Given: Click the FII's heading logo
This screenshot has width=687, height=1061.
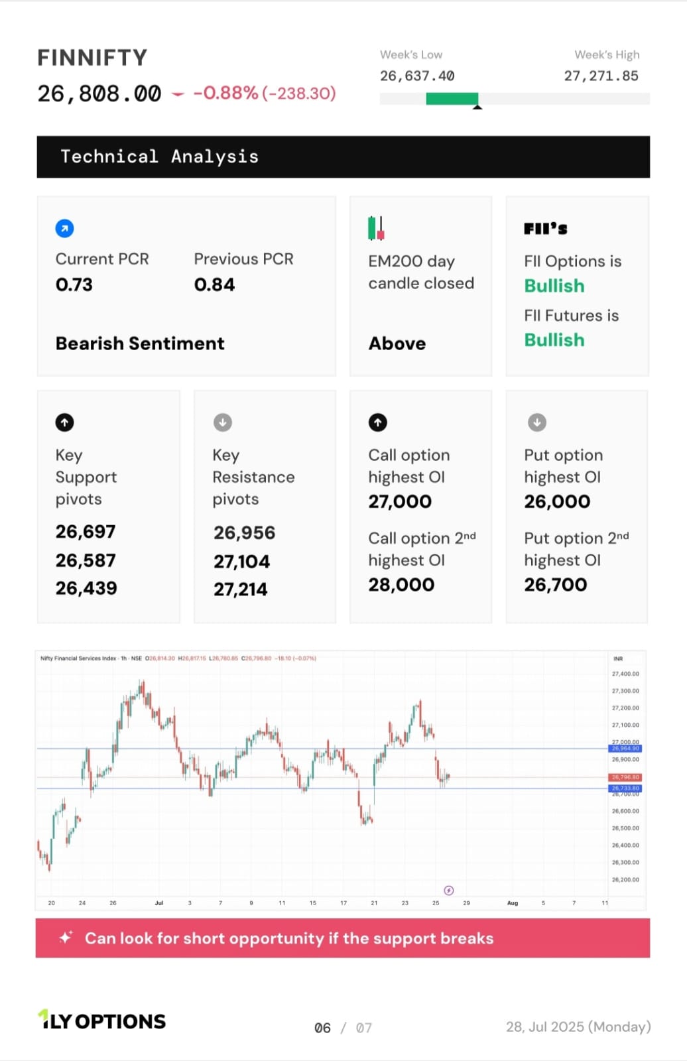Looking at the screenshot, I should (546, 229).
